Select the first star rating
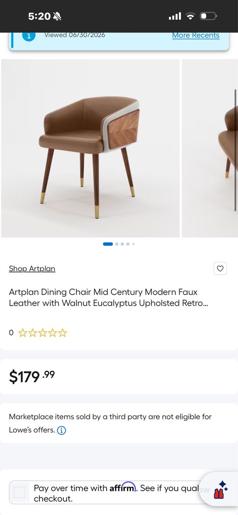 point(22,333)
